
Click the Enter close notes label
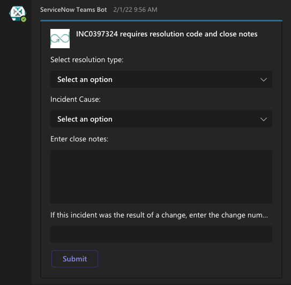click(79, 139)
